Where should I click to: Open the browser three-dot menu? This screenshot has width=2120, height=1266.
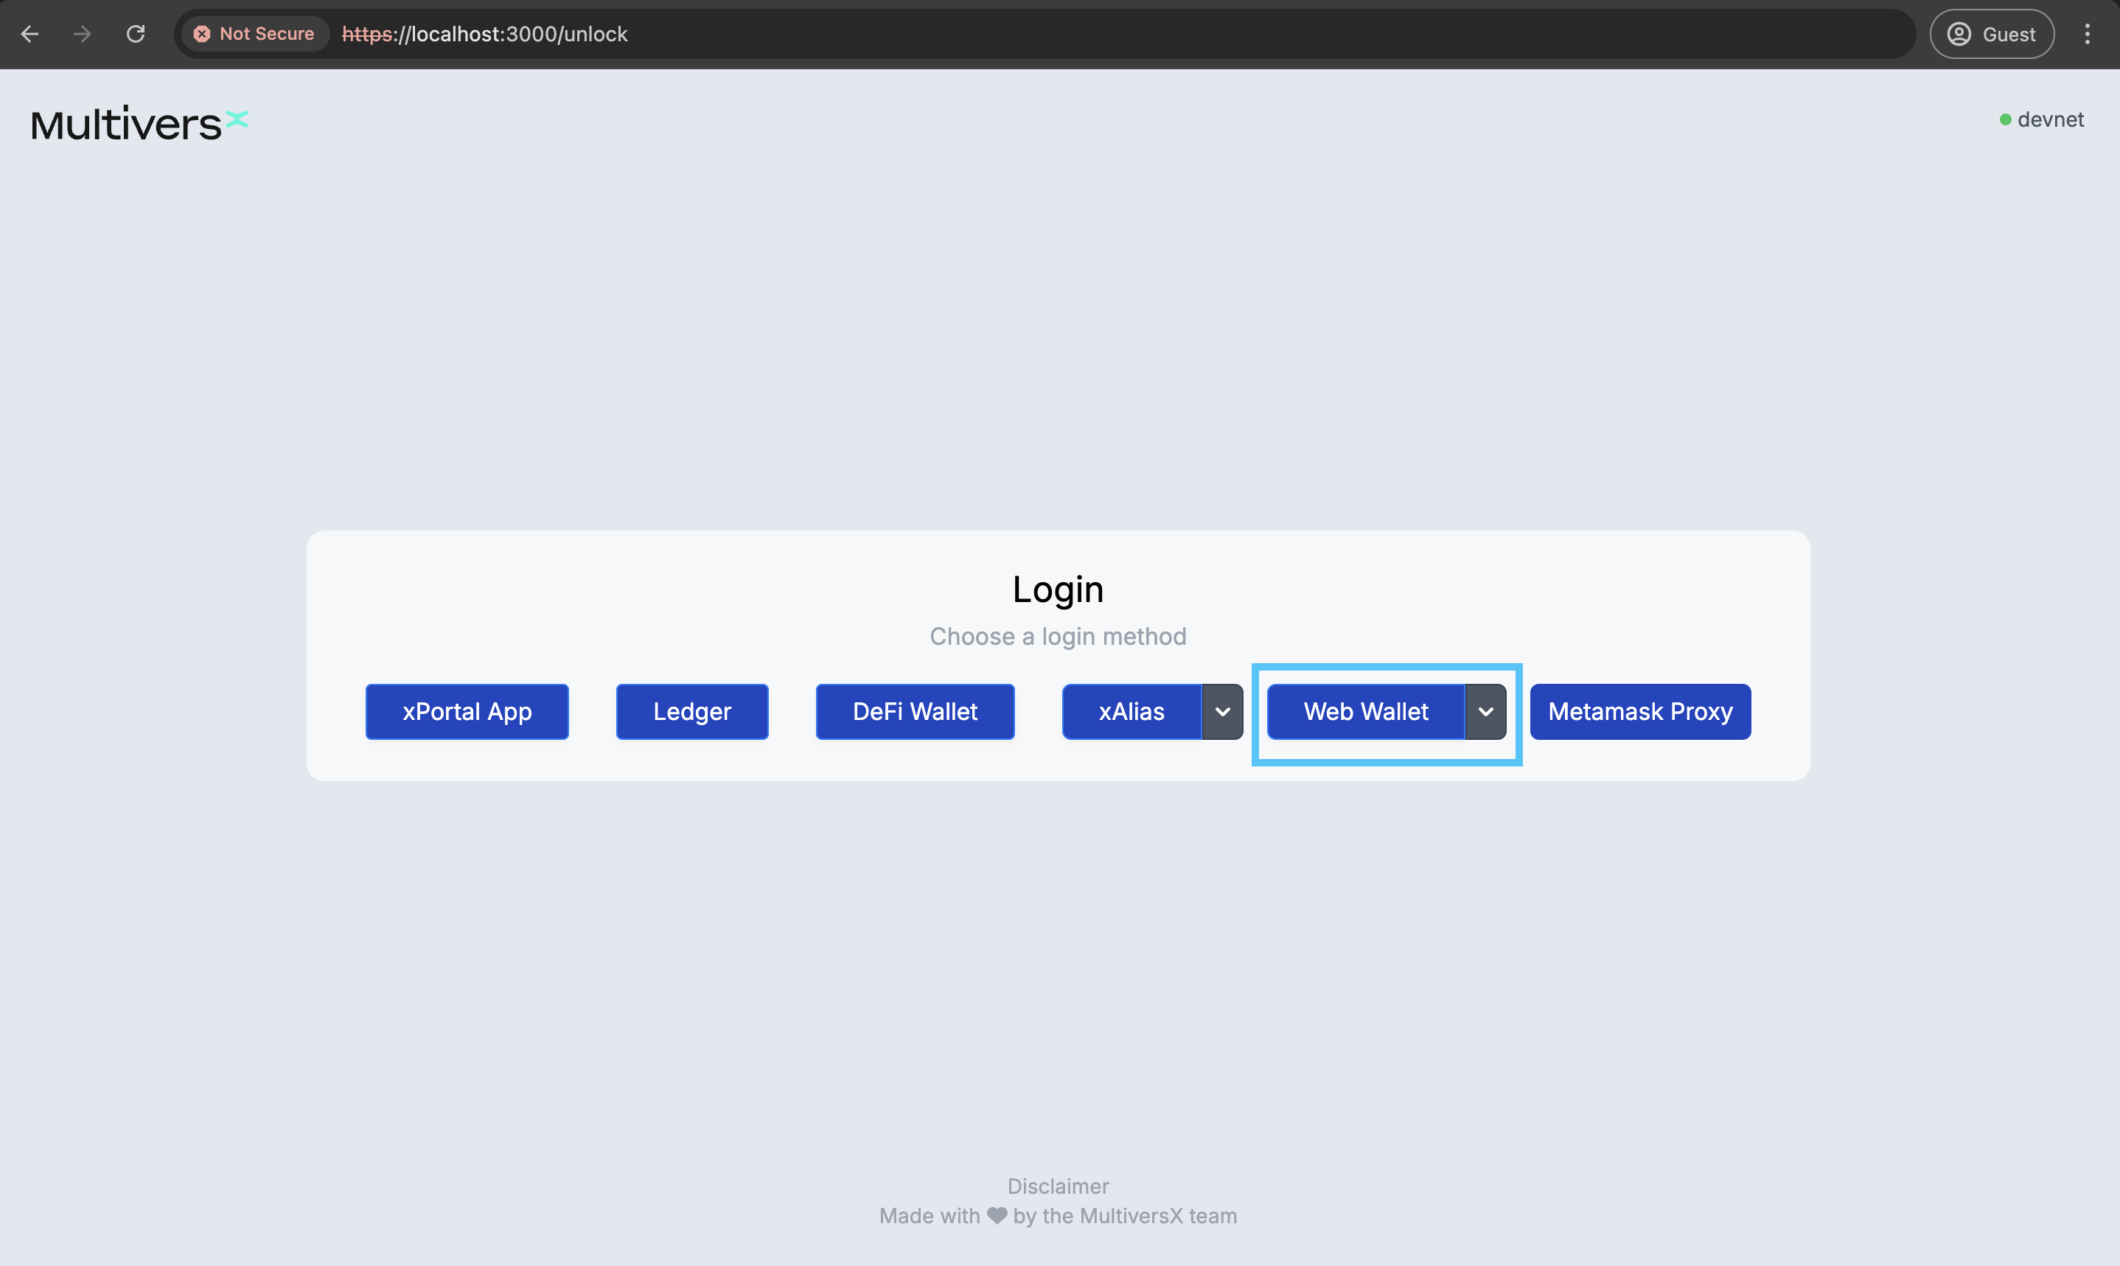2087,34
